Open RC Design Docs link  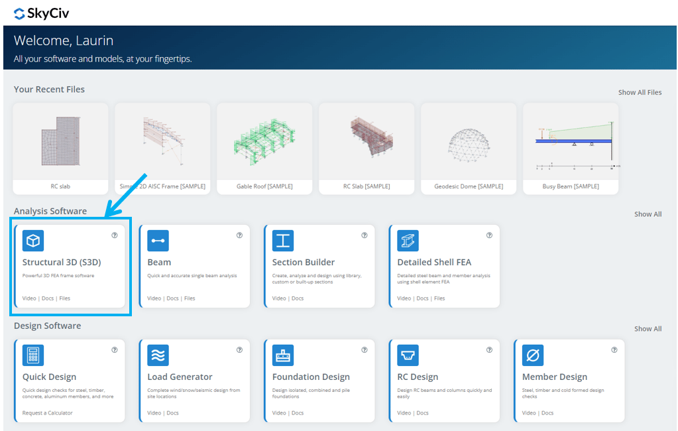click(422, 413)
